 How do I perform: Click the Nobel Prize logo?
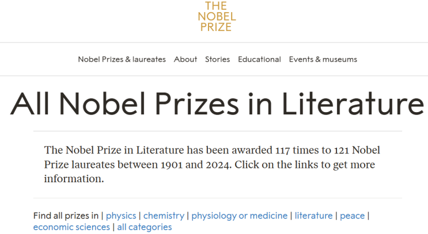click(217, 17)
